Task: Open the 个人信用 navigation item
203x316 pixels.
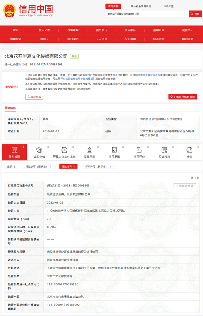Action: (101, 39)
